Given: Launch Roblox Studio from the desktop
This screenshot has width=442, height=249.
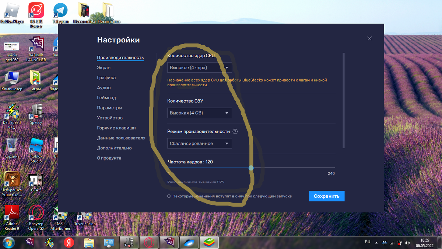Looking at the screenshot, I should coord(36,150).
